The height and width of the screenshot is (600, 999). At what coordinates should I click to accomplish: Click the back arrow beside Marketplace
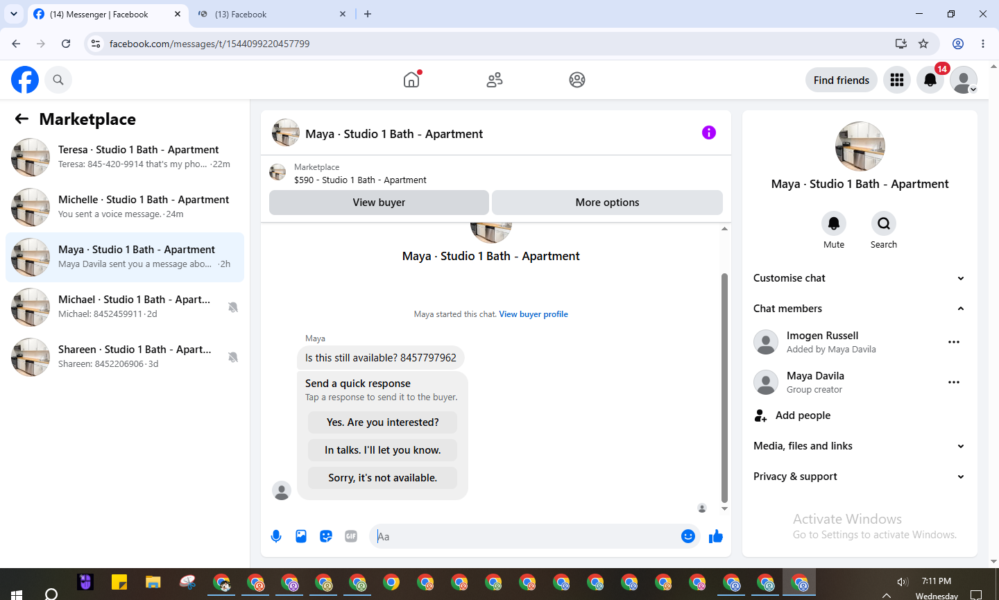coord(22,119)
